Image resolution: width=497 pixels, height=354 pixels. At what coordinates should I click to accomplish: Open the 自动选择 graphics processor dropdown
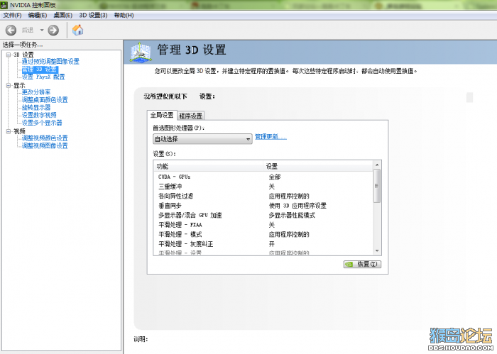coord(202,139)
